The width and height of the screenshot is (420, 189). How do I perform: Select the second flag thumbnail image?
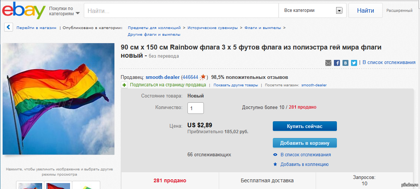coord(58,185)
